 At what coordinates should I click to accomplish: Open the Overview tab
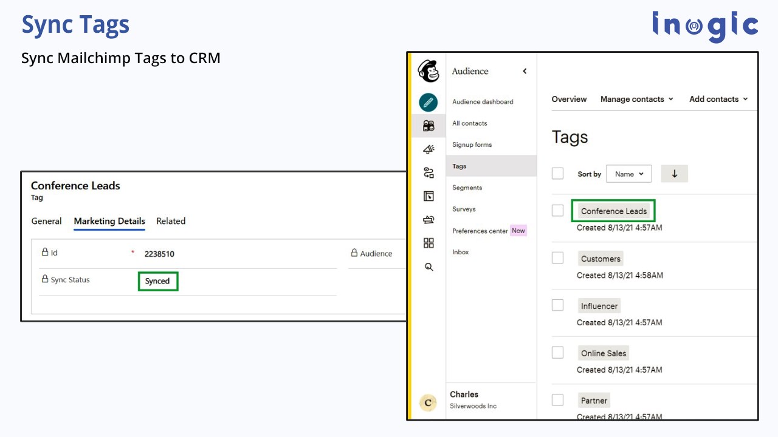click(569, 99)
